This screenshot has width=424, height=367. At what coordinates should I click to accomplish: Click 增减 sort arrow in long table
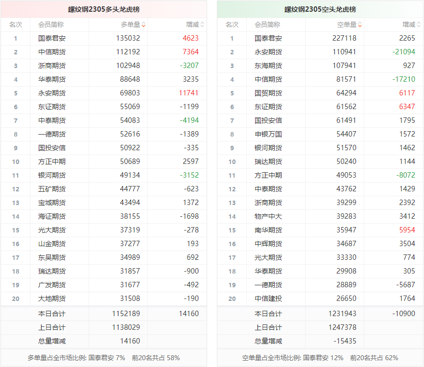(202, 24)
